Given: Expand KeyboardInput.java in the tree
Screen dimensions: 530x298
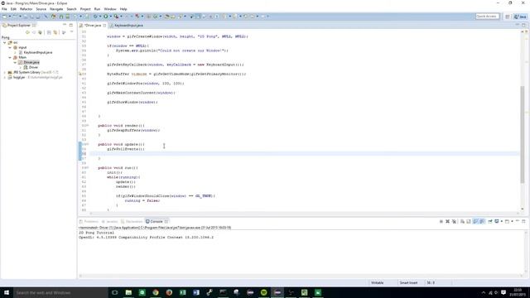Looking at the screenshot, I should [x=15, y=52].
